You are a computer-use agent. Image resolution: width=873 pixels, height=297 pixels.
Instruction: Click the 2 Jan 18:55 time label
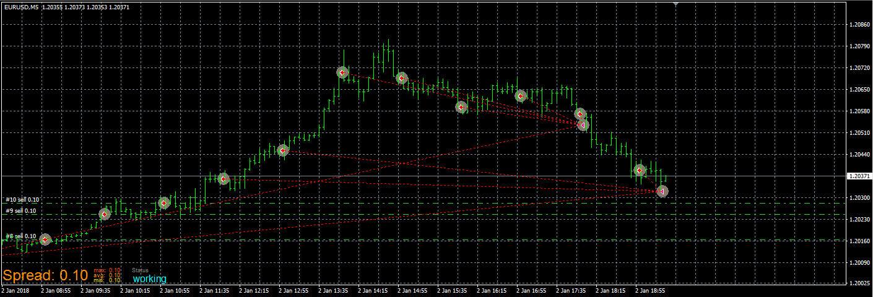649,290
